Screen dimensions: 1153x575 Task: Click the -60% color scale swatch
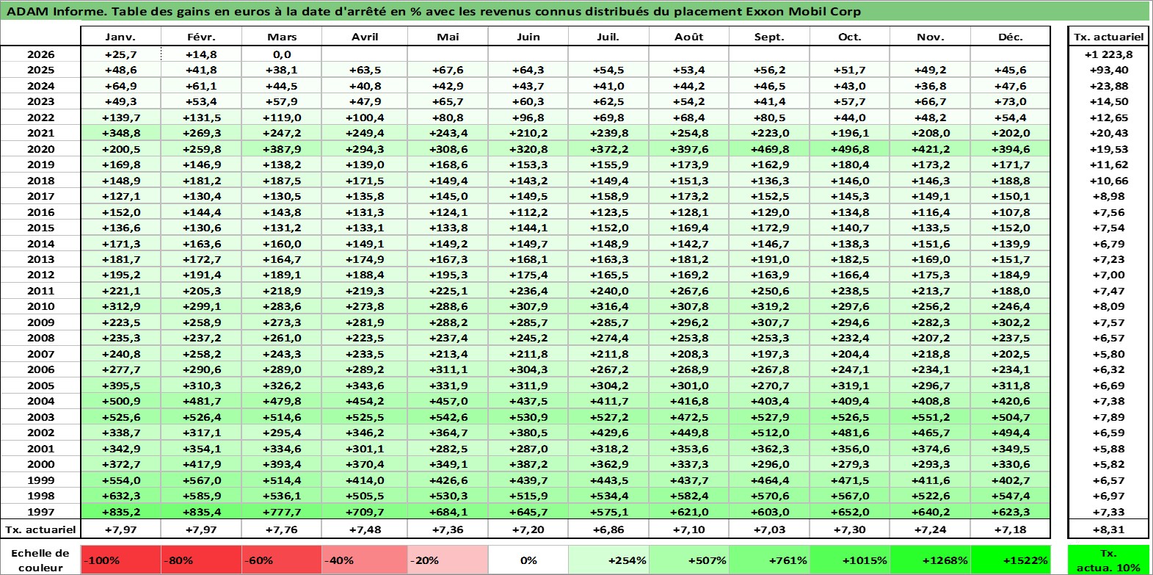coord(282,560)
